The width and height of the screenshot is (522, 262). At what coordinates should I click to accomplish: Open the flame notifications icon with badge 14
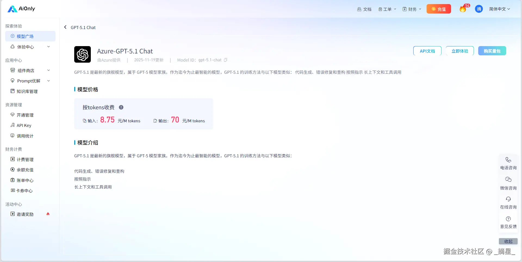463,9
